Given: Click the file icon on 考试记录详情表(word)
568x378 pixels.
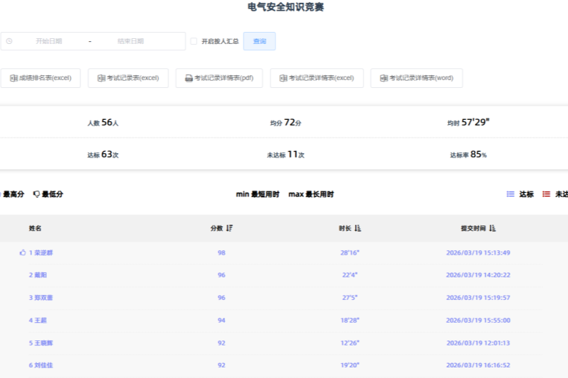Looking at the screenshot, I should click(383, 78).
